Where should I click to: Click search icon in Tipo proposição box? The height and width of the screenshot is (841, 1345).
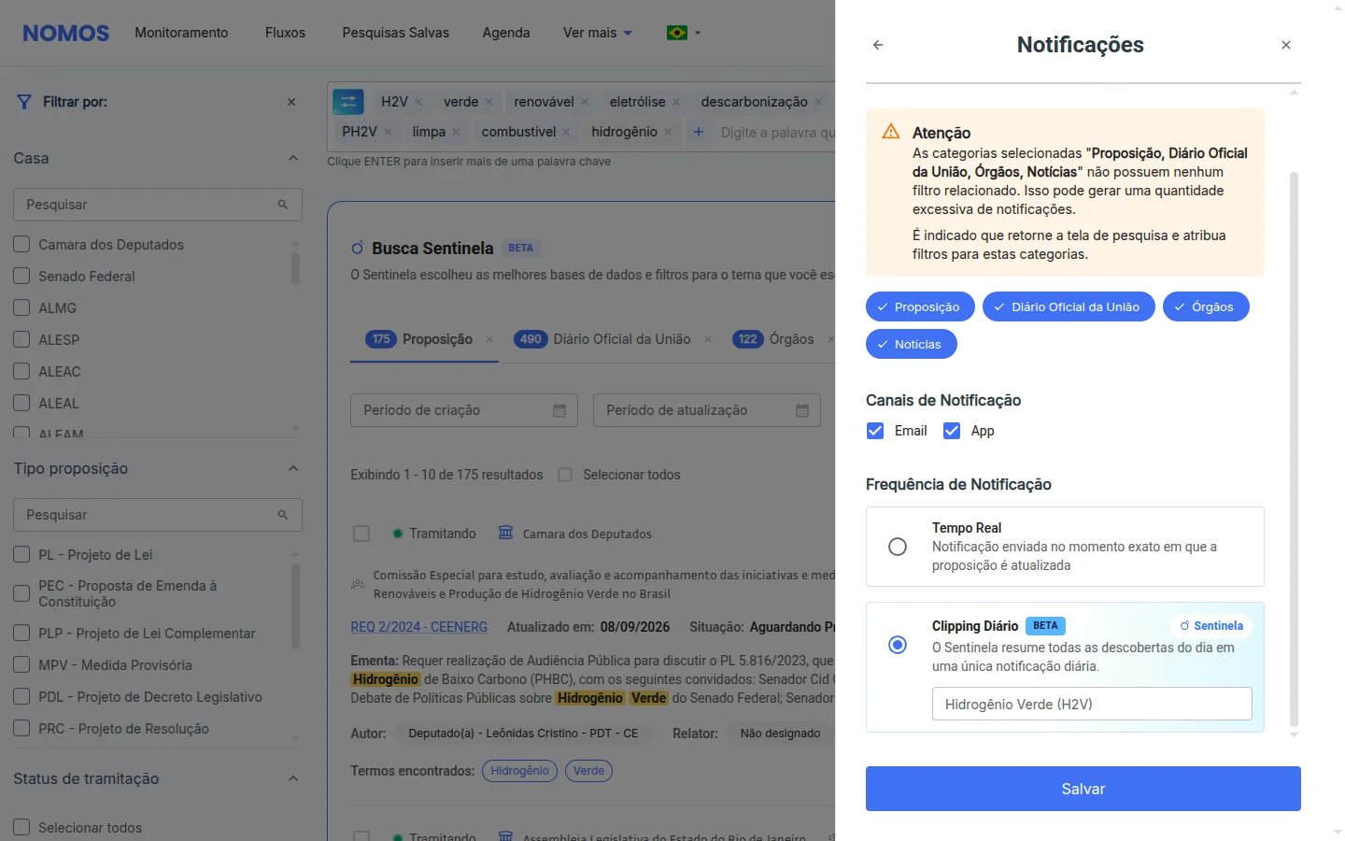[x=283, y=515]
